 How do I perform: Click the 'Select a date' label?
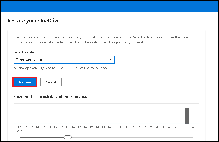(x=24, y=52)
